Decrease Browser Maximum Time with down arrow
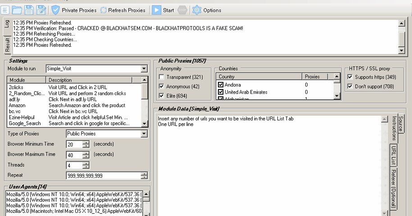The height and width of the screenshot is (216, 412). [86, 157]
